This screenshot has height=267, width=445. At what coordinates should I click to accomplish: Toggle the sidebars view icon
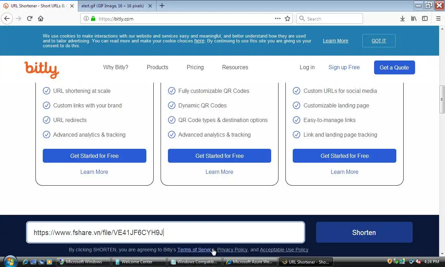point(425,19)
